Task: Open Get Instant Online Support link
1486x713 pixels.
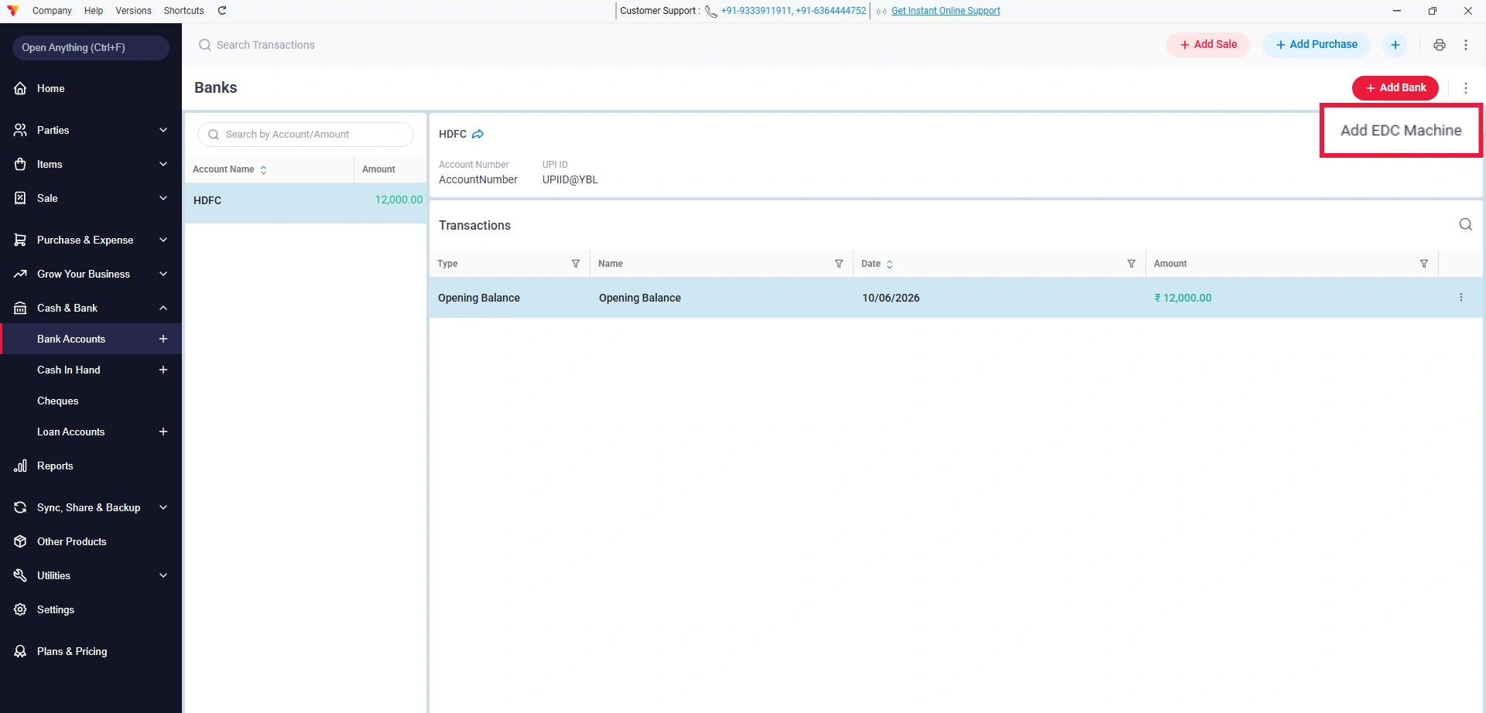Action: [x=946, y=11]
